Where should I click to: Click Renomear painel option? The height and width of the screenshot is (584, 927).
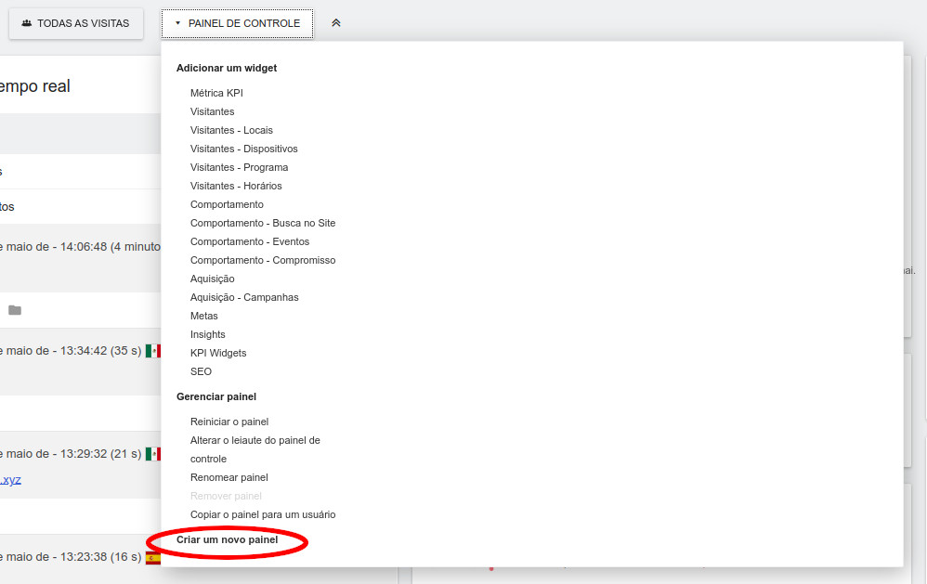tap(228, 477)
